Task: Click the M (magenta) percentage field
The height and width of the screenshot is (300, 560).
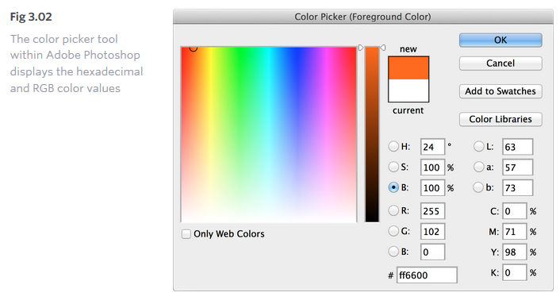Action: (514, 232)
